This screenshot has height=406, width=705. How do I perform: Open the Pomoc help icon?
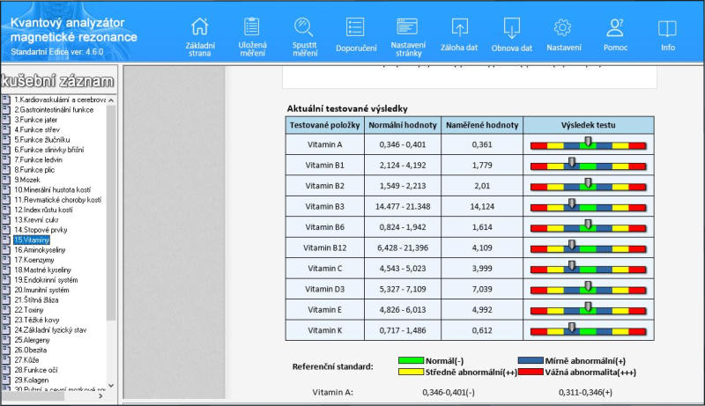[x=615, y=27]
